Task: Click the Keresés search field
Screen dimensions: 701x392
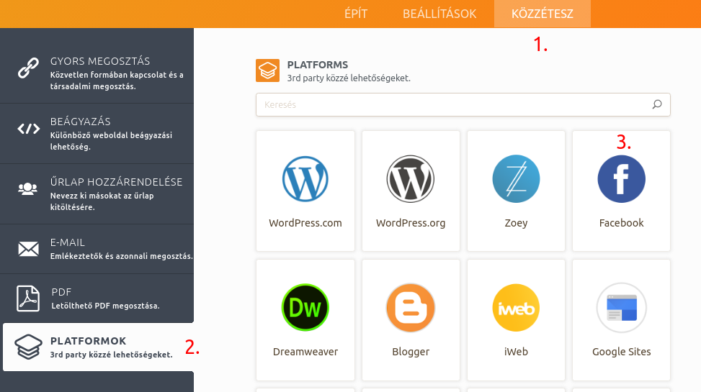Action: coord(454,104)
